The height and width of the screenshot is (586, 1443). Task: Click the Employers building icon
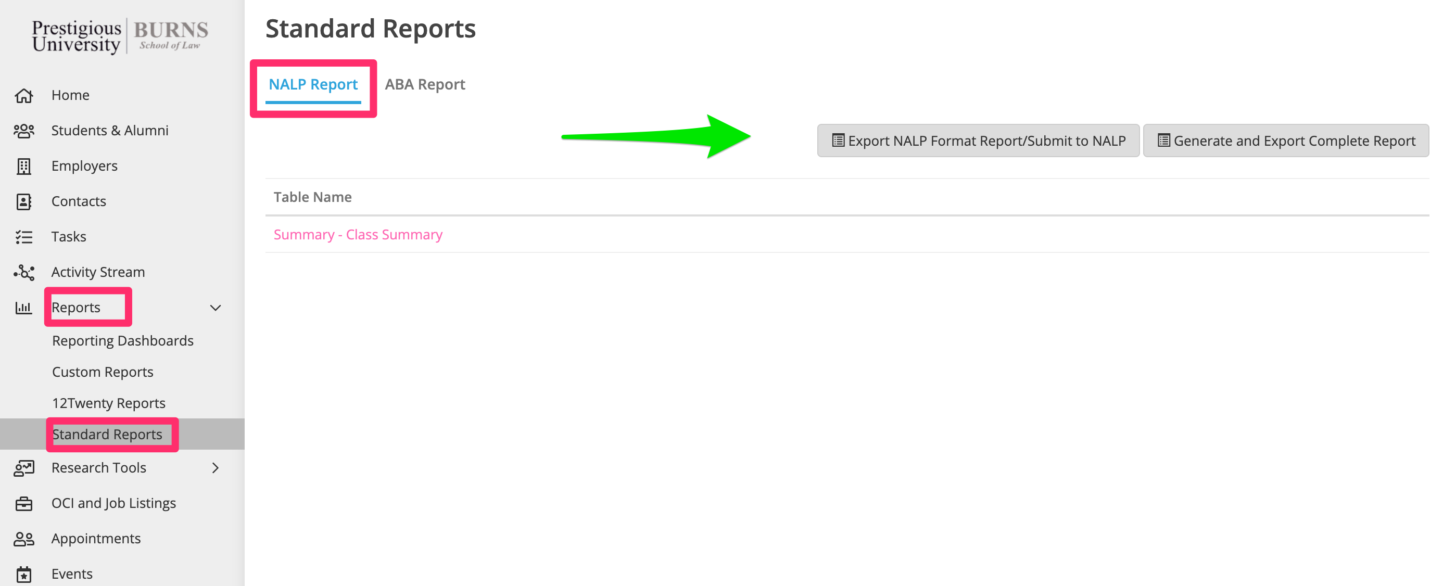(x=23, y=167)
